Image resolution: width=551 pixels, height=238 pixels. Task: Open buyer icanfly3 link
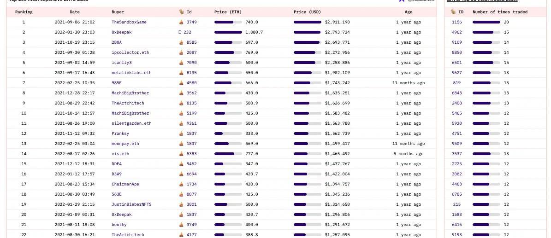[x=122, y=63]
